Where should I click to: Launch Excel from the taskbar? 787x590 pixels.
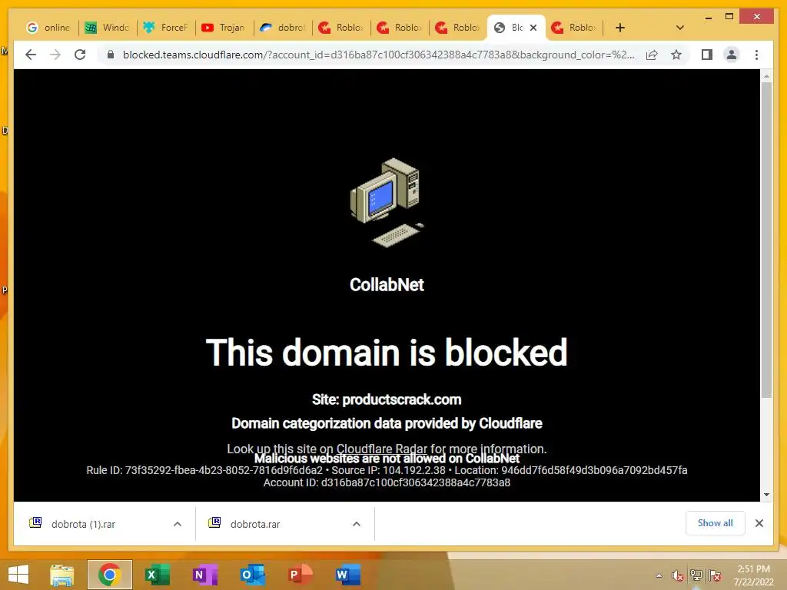coord(157,575)
